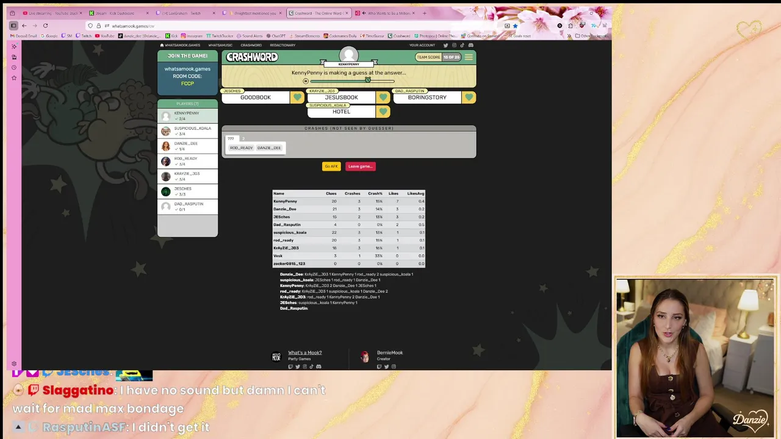Viewport: 781px width, 439px height.
Task: Like the HOTEL clue with its heart
Action: (383, 112)
